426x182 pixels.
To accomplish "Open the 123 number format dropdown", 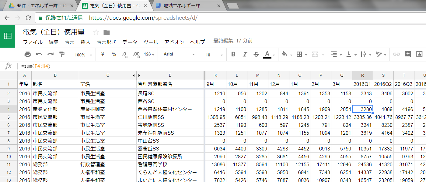I will tap(149, 54).
